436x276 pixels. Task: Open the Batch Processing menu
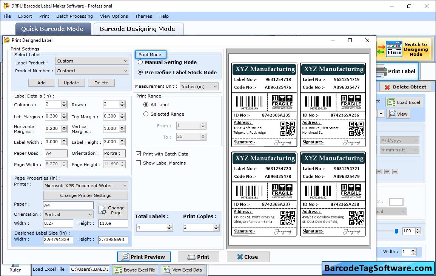(74, 16)
